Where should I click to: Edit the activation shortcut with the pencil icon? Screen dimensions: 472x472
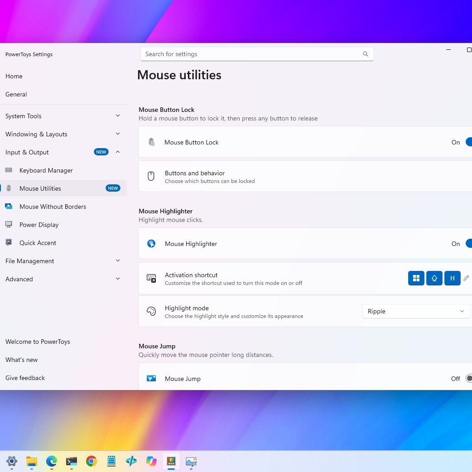pos(466,278)
